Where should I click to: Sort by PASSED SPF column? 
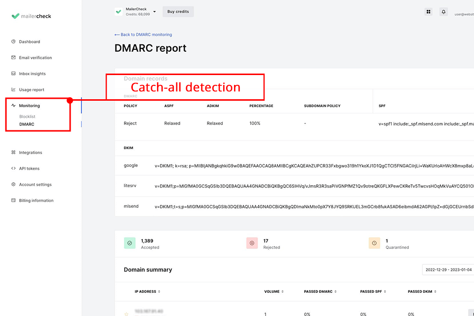[373, 292]
